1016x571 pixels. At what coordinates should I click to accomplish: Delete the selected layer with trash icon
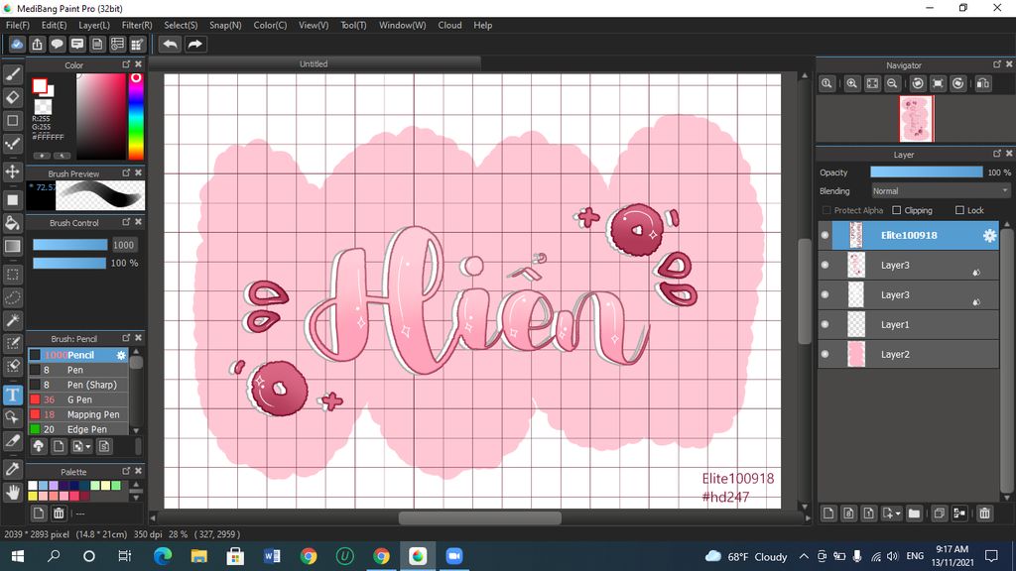[x=984, y=514]
